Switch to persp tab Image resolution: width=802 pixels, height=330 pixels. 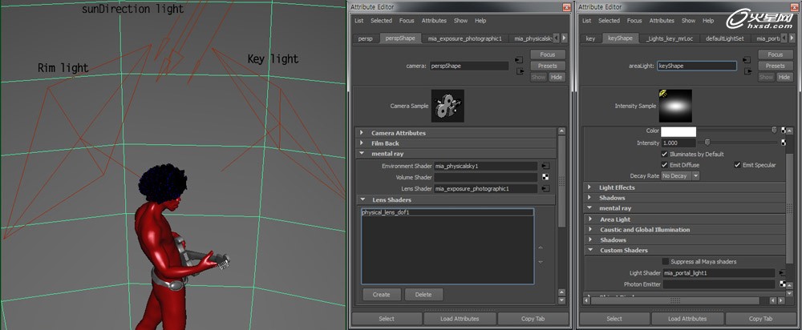coord(365,38)
